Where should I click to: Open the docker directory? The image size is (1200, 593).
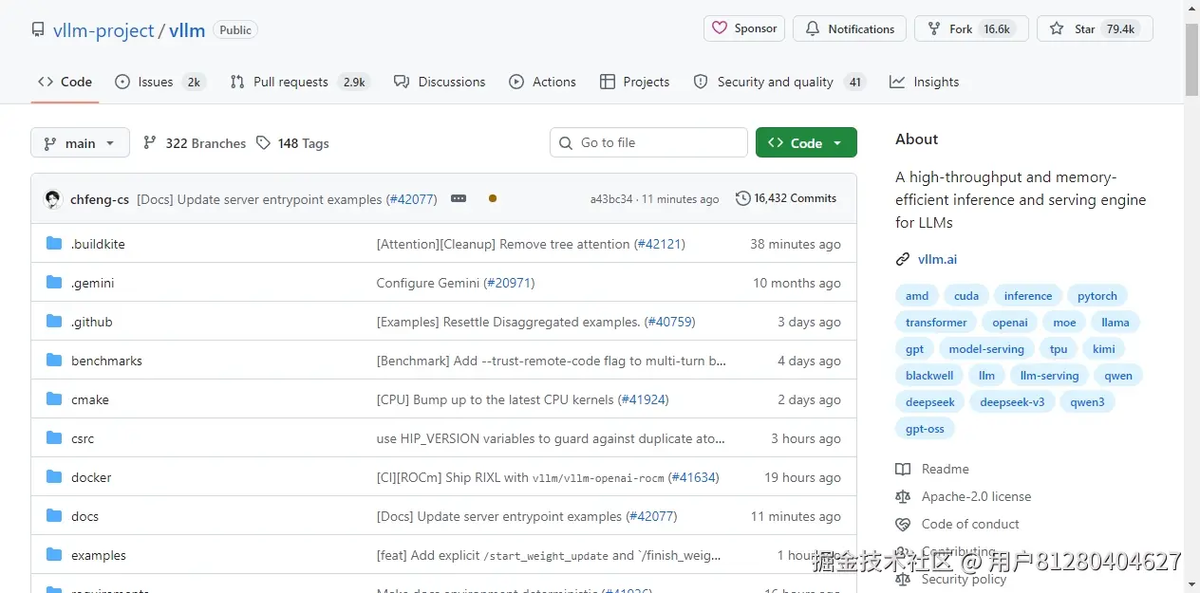pyautogui.click(x=91, y=477)
